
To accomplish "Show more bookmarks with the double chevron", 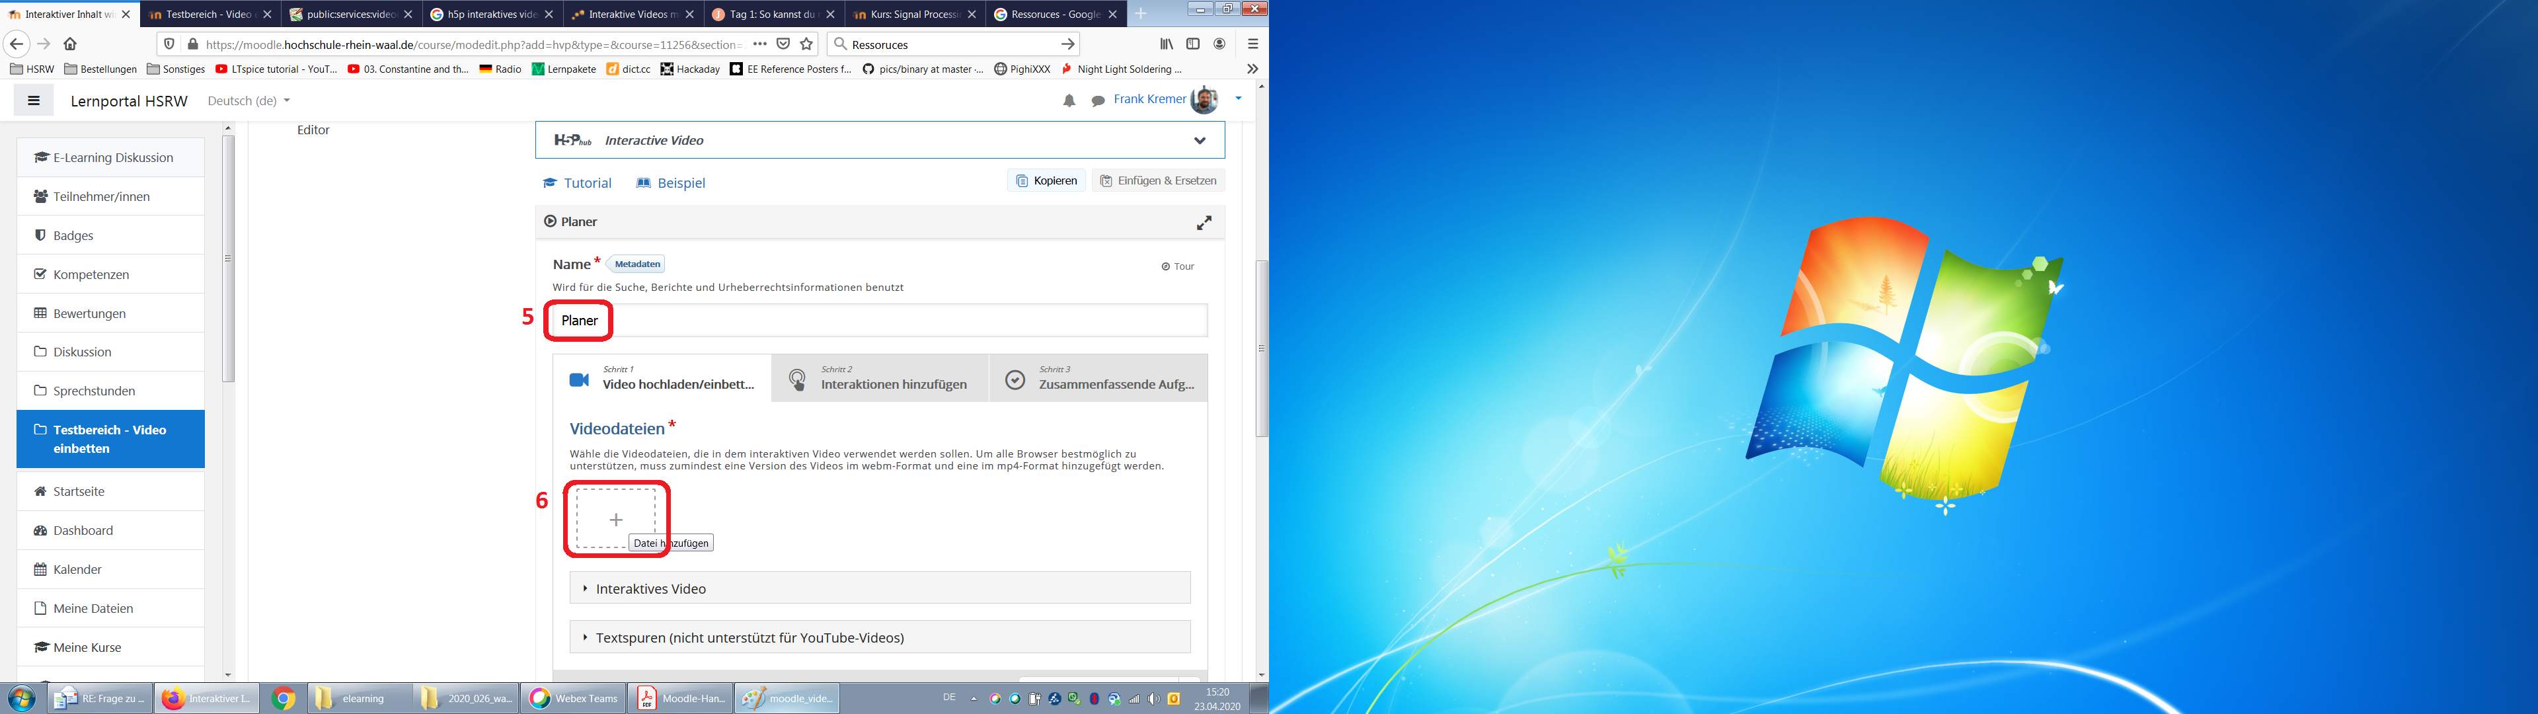I will 1252,69.
